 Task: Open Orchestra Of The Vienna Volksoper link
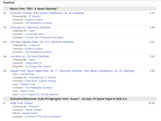tap(43, 117)
